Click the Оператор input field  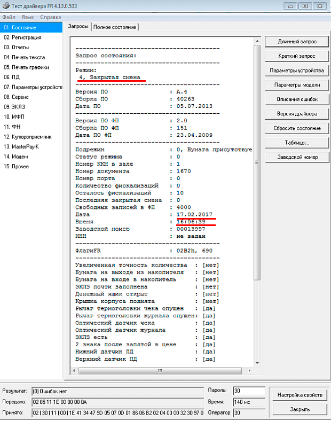click(x=249, y=412)
